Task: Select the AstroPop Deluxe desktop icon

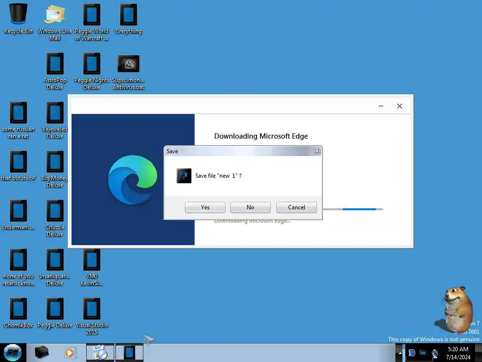Action: (x=55, y=72)
